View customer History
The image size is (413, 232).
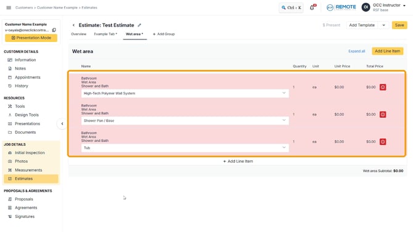[x=21, y=86]
